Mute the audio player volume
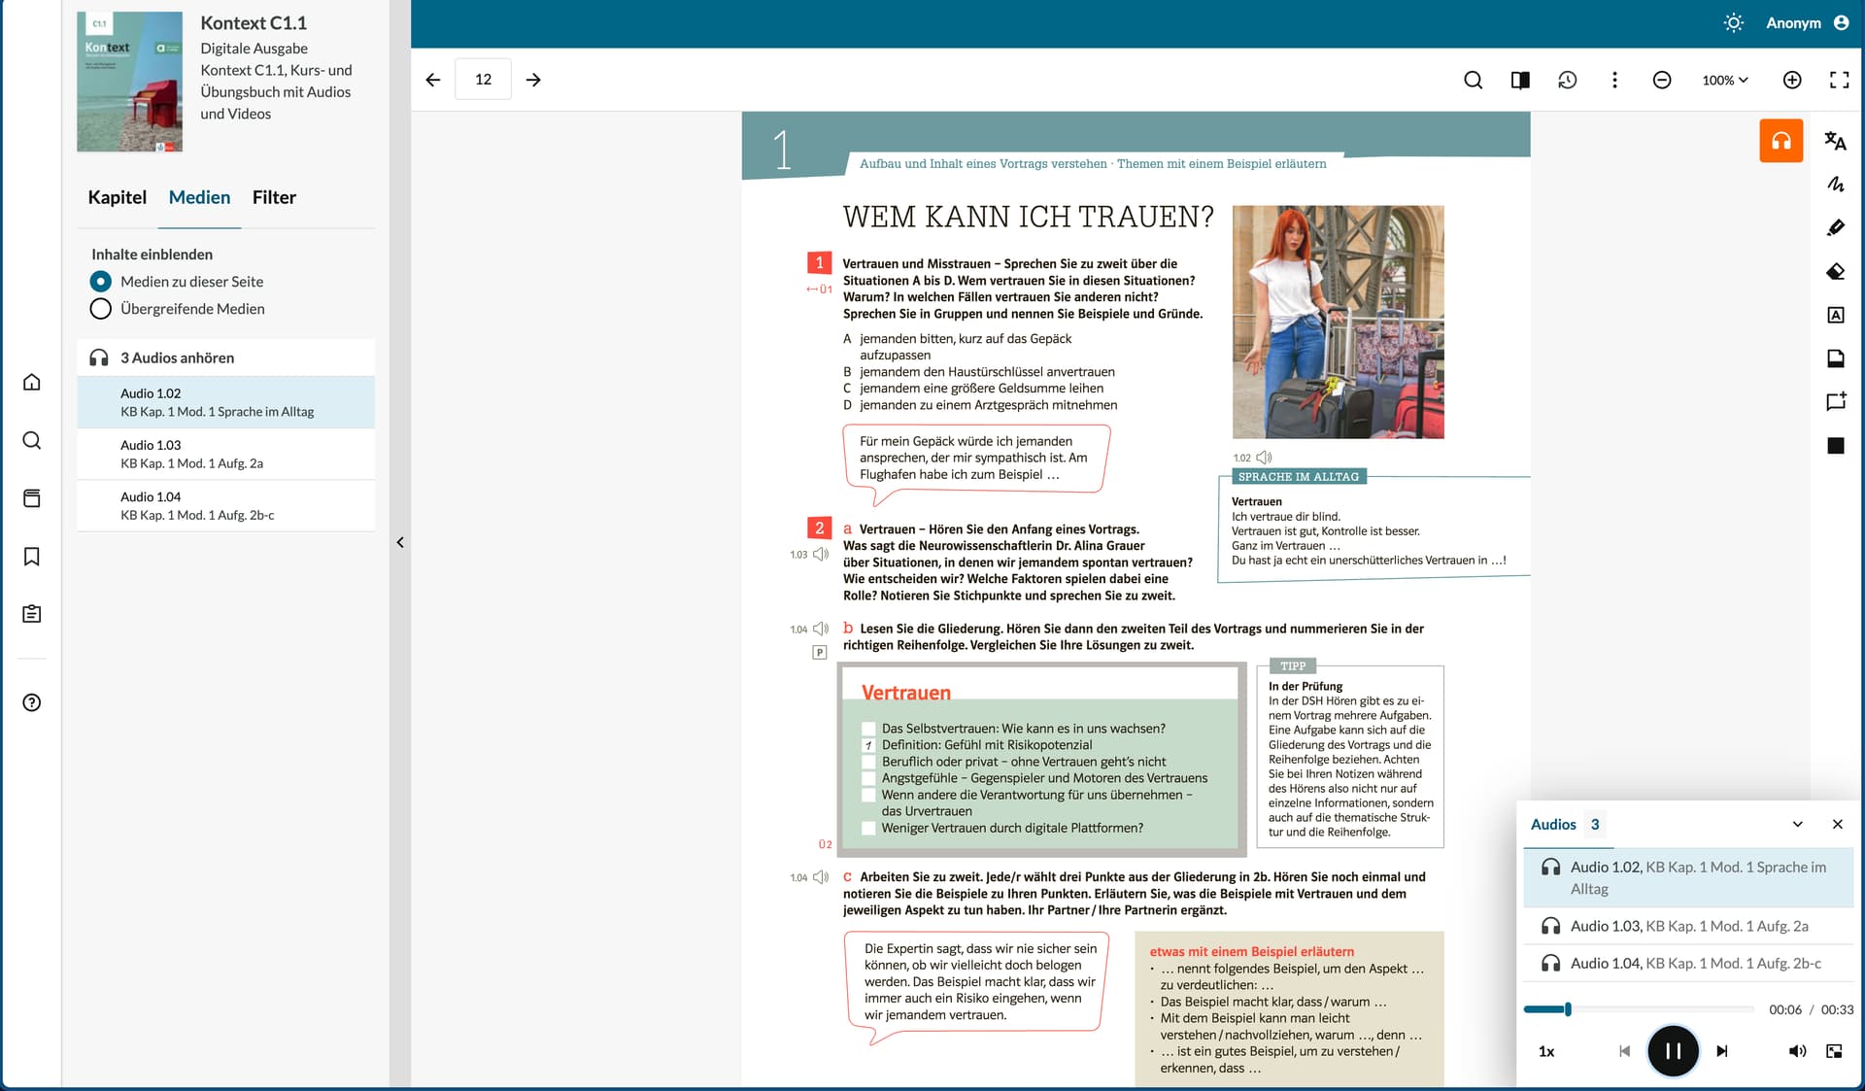This screenshot has width=1865, height=1091. [x=1797, y=1051]
